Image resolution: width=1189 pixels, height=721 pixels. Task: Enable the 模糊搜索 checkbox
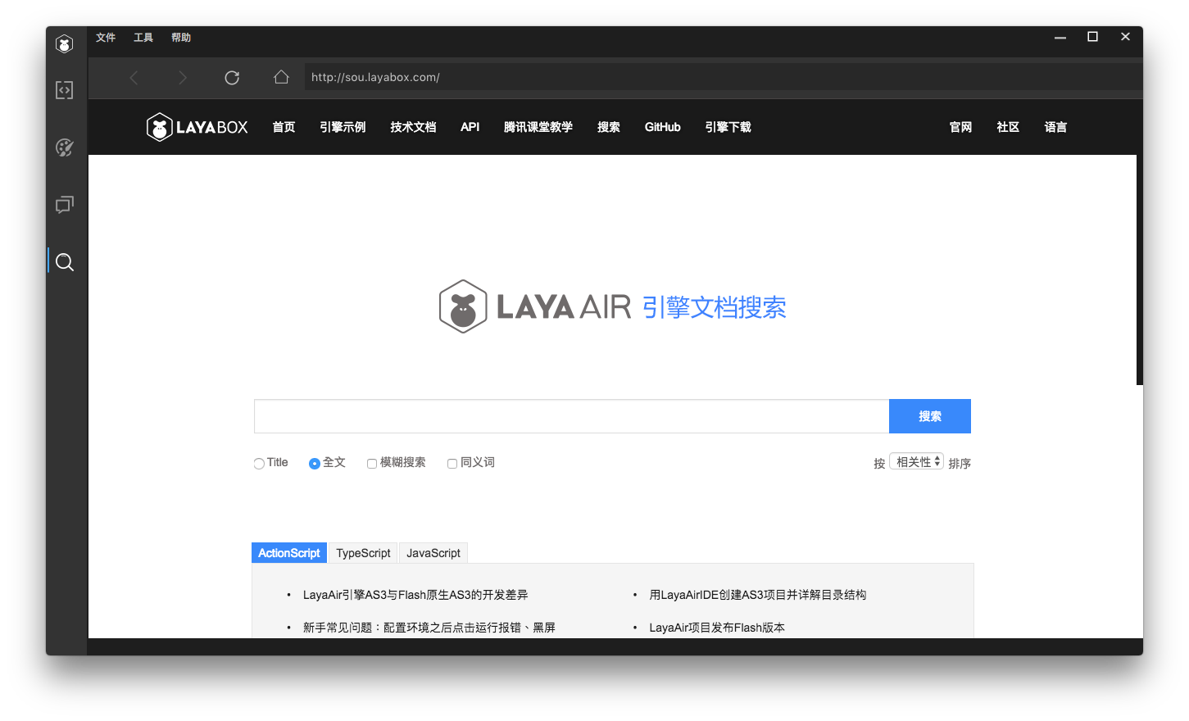pos(372,464)
